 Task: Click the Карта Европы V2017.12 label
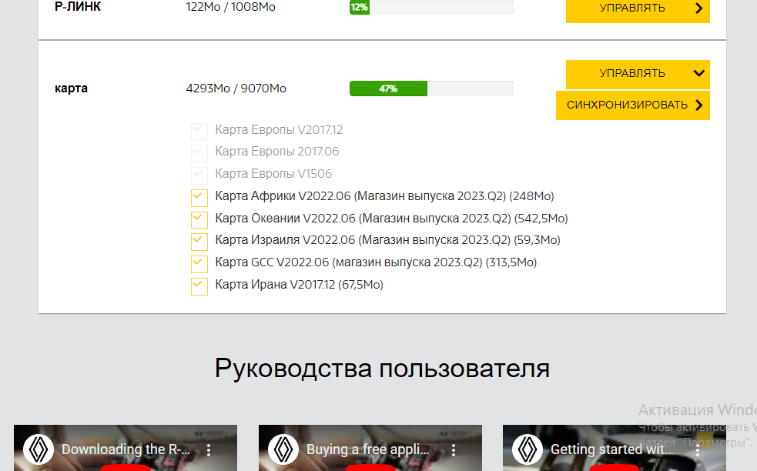[279, 130]
